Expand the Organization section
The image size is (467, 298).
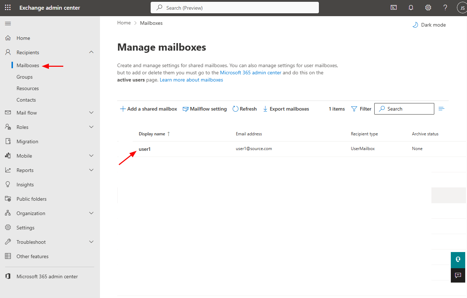91,213
